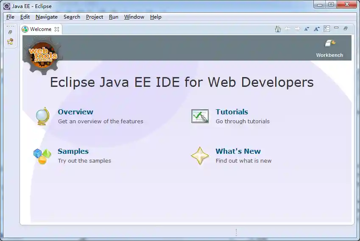Open the Edit menu
360x241 pixels.
click(25, 17)
